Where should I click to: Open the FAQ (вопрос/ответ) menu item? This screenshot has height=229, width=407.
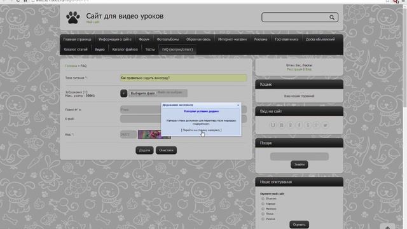pos(177,50)
